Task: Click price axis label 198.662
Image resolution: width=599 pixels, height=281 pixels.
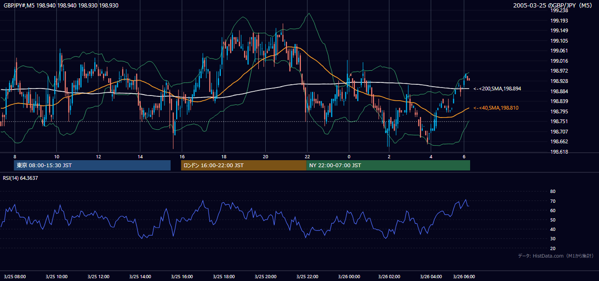Action: (559, 141)
